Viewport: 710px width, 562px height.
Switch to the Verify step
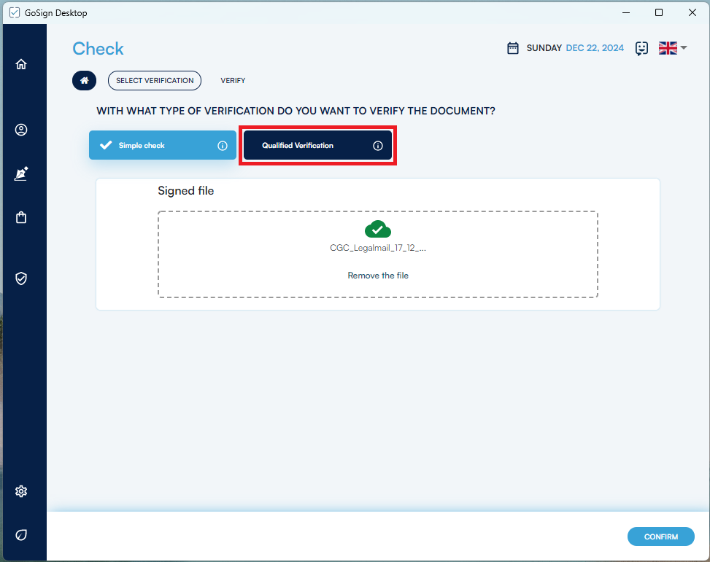233,80
